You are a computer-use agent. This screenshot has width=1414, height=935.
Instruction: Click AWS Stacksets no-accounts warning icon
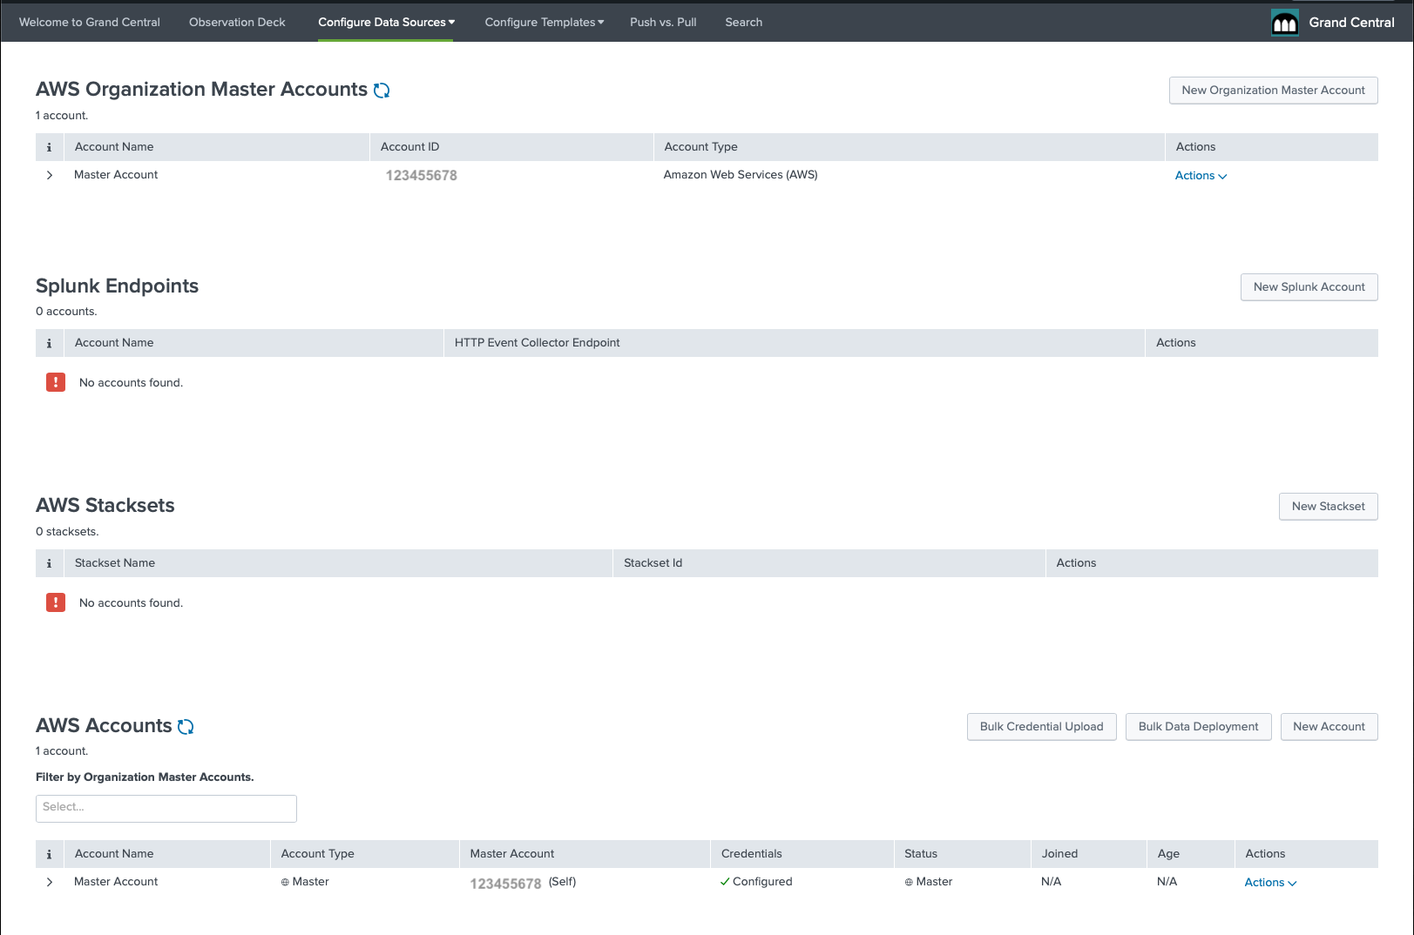pyautogui.click(x=56, y=602)
